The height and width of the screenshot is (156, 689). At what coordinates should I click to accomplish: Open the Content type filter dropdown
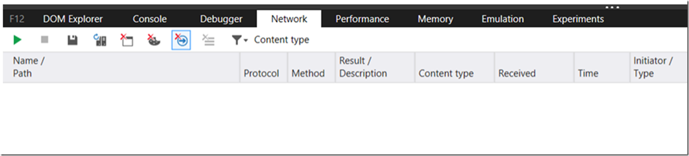click(271, 40)
